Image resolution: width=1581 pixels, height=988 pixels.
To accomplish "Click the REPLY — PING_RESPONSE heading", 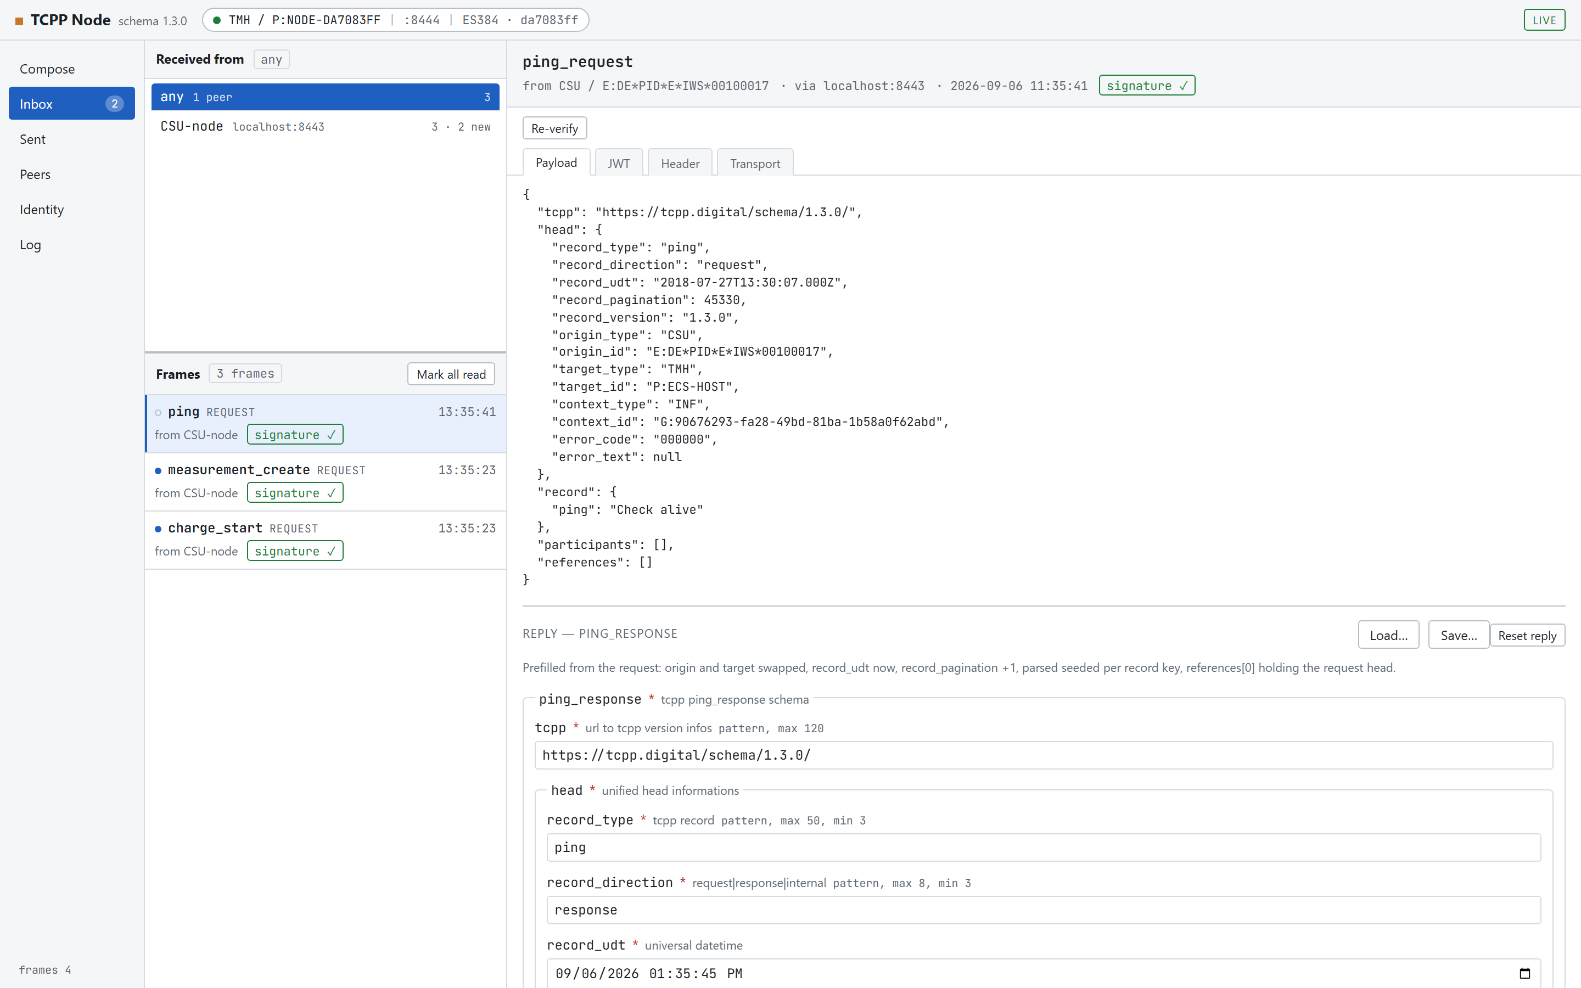I will point(599,633).
